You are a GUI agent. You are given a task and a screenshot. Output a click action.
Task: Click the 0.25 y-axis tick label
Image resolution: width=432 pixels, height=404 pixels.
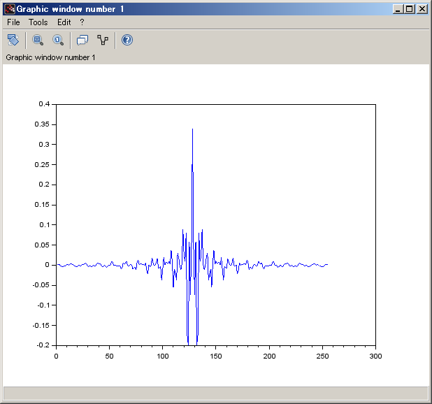42,164
